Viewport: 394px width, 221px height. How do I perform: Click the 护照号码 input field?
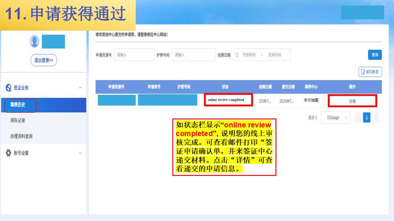click(x=194, y=55)
